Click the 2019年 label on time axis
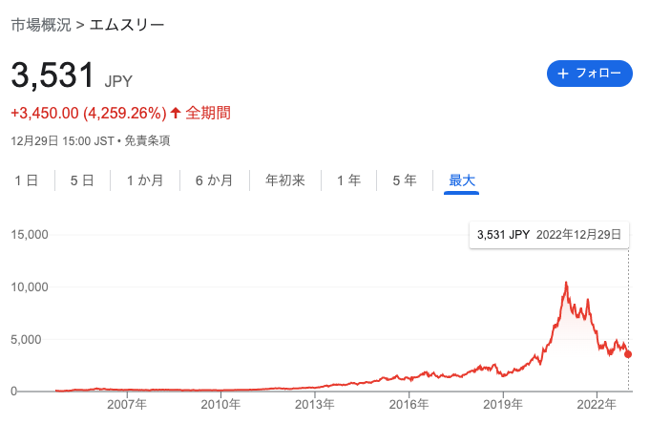 point(503,404)
